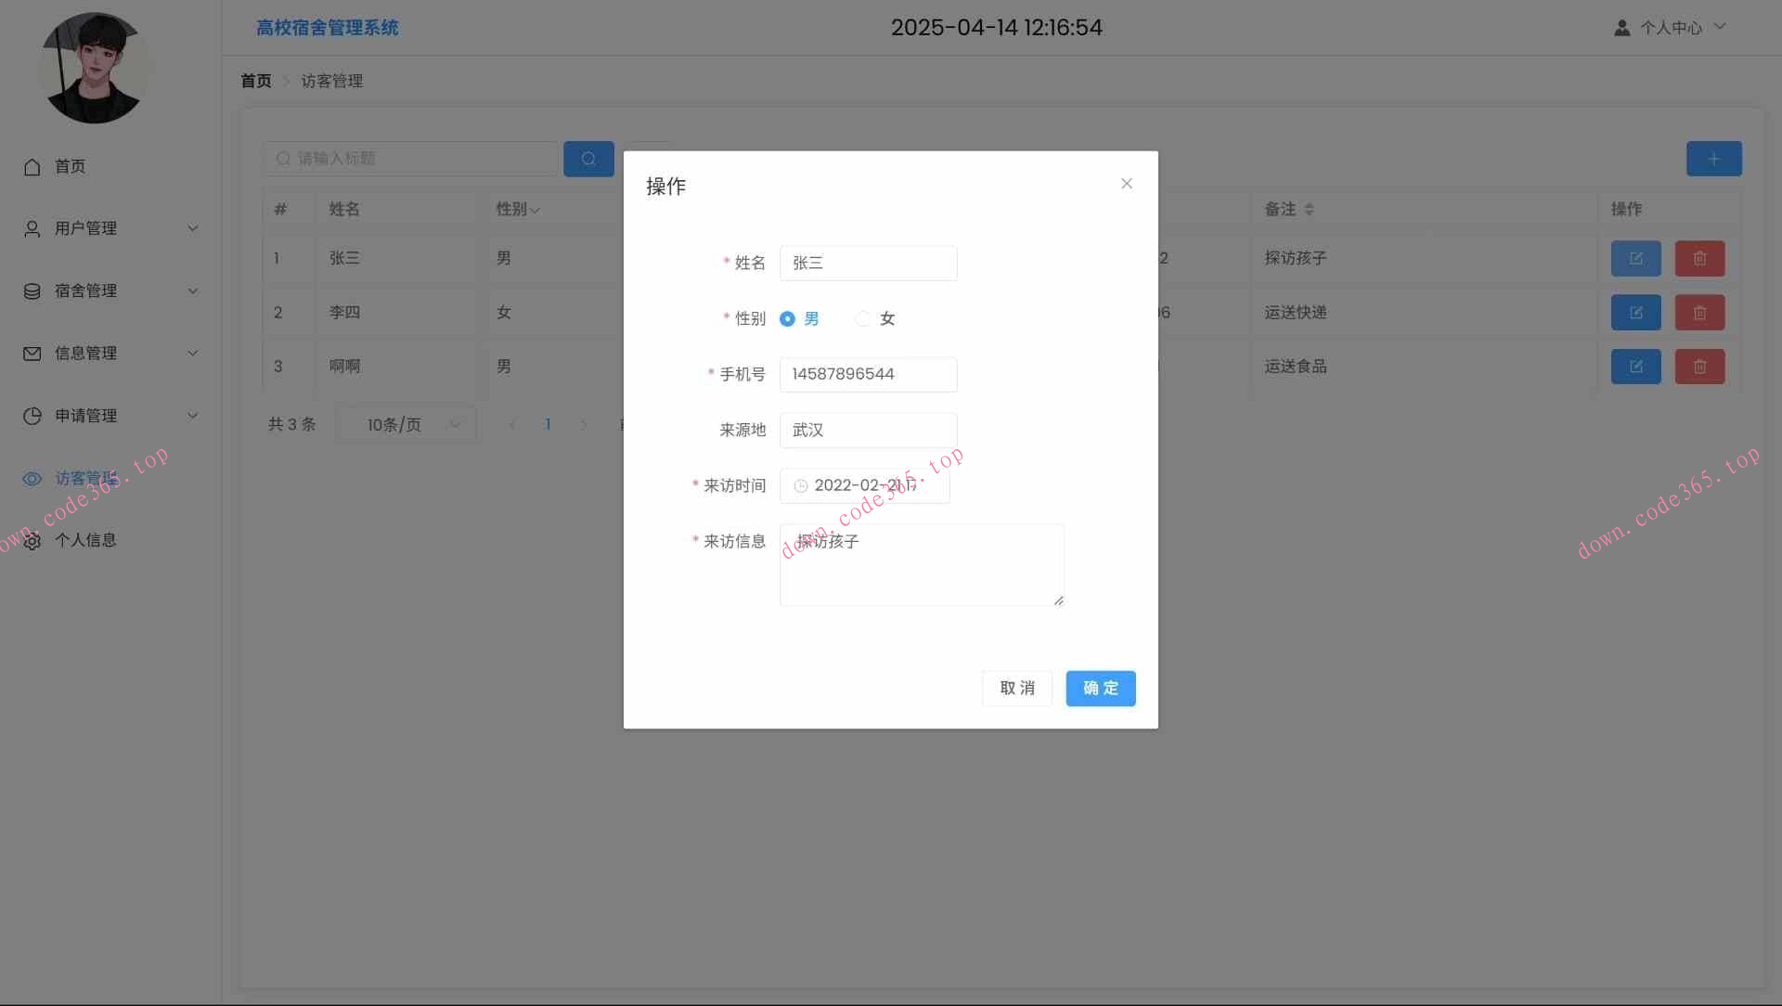This screenshot has width=1782, height=1006.
Task: Select the 男 gender radio button
Action: (x=787, y=318)
